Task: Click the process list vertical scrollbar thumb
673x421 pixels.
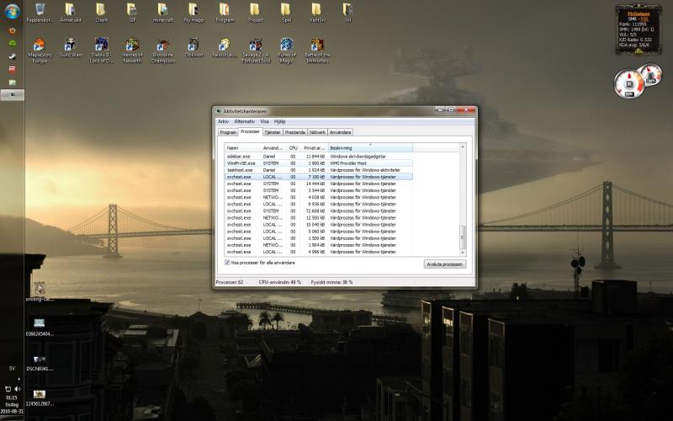Action: coord(461,238)
